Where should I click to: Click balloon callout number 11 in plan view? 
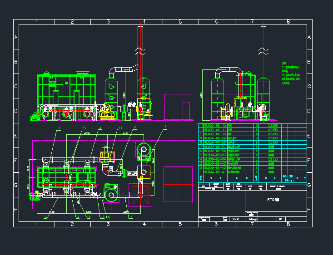coord(120,128)
